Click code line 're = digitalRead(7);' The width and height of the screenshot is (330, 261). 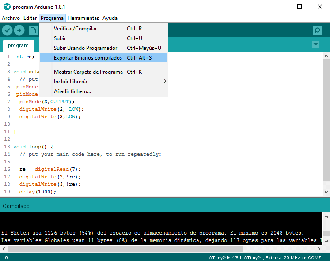50,169
